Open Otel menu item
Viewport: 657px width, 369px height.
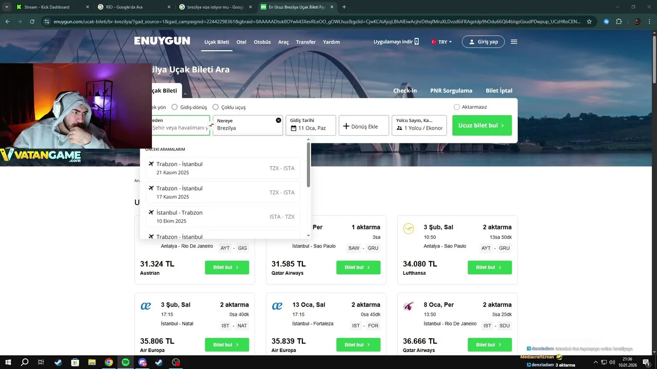241,42
